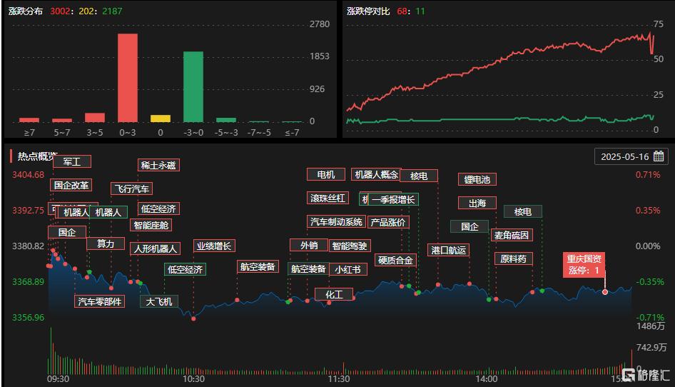Select the 军工 hotspot tag
Viewport: 675px width, 387px height.
pos(72,161)
